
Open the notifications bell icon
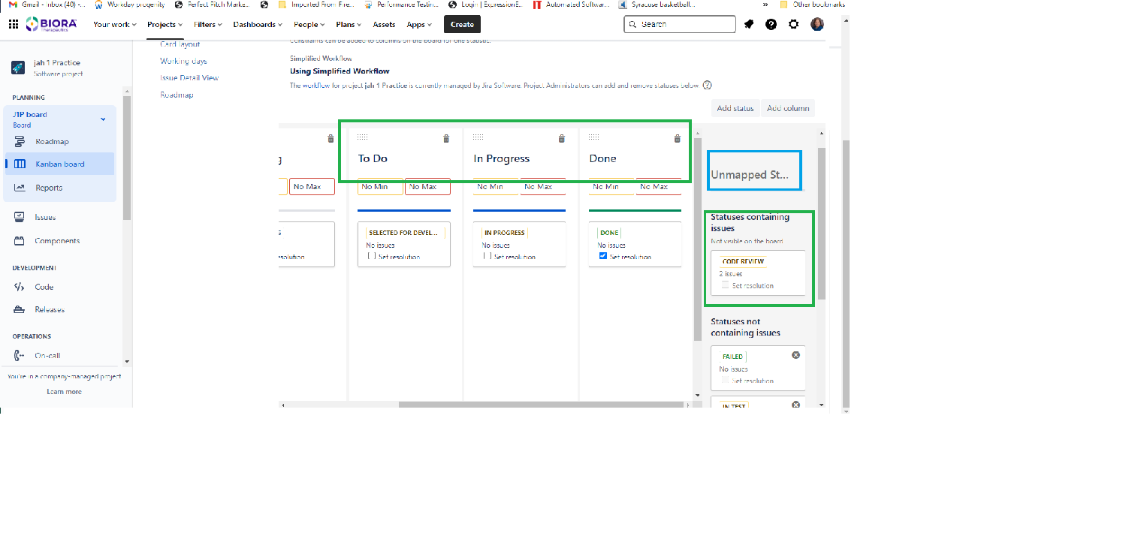tap(749, 24)
